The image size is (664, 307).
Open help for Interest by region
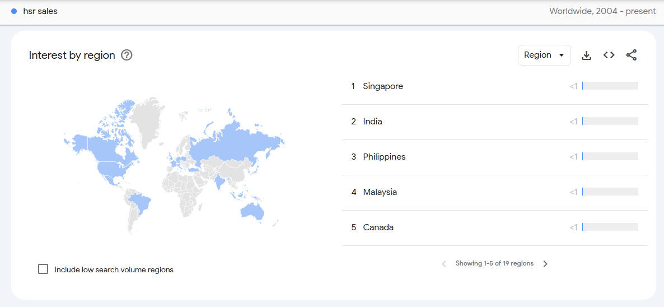click(x=127, y=55)
